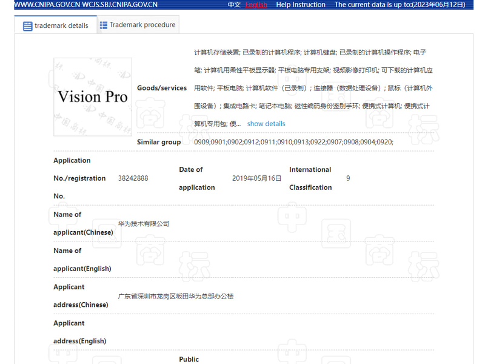Select the international classification value 9
This screenshot has height=364, width=485.
coord(348,178)
